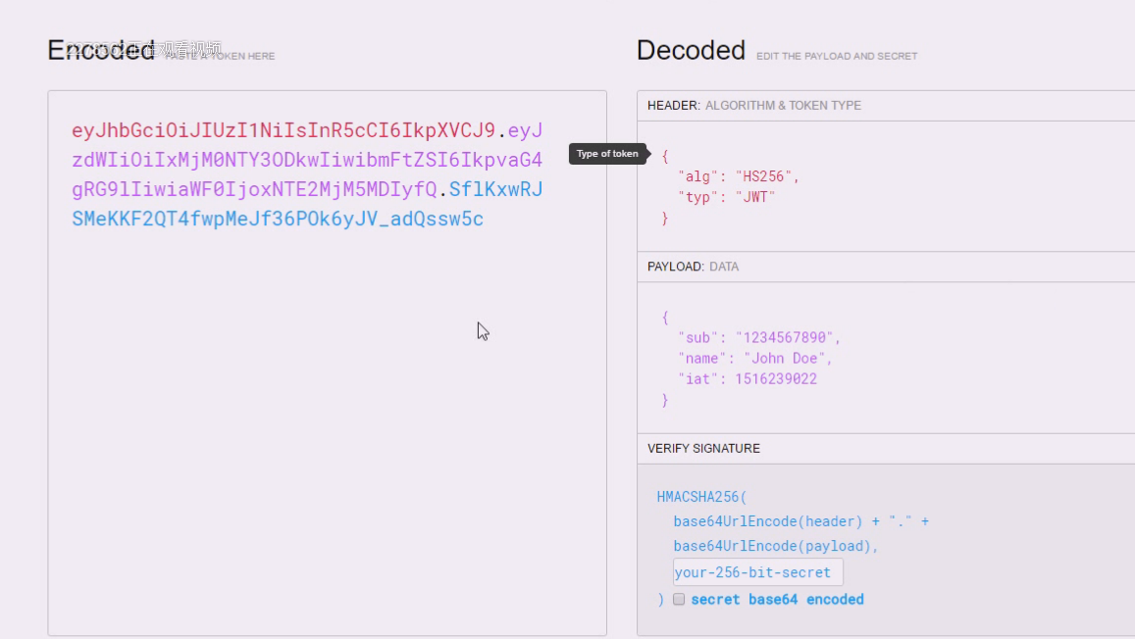The width and height of the screenshot is (1135, 639).
Task: Click the Type of token tooltip
Action: click(x=607, y=153)
